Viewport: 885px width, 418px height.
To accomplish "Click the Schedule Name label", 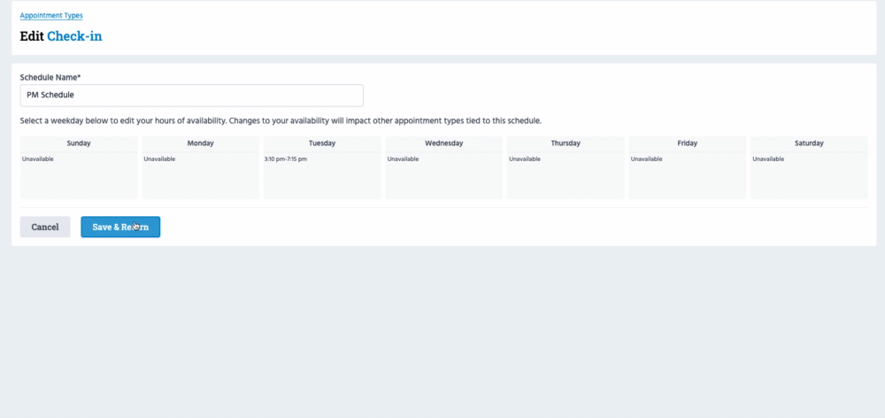I will [50, 77].
